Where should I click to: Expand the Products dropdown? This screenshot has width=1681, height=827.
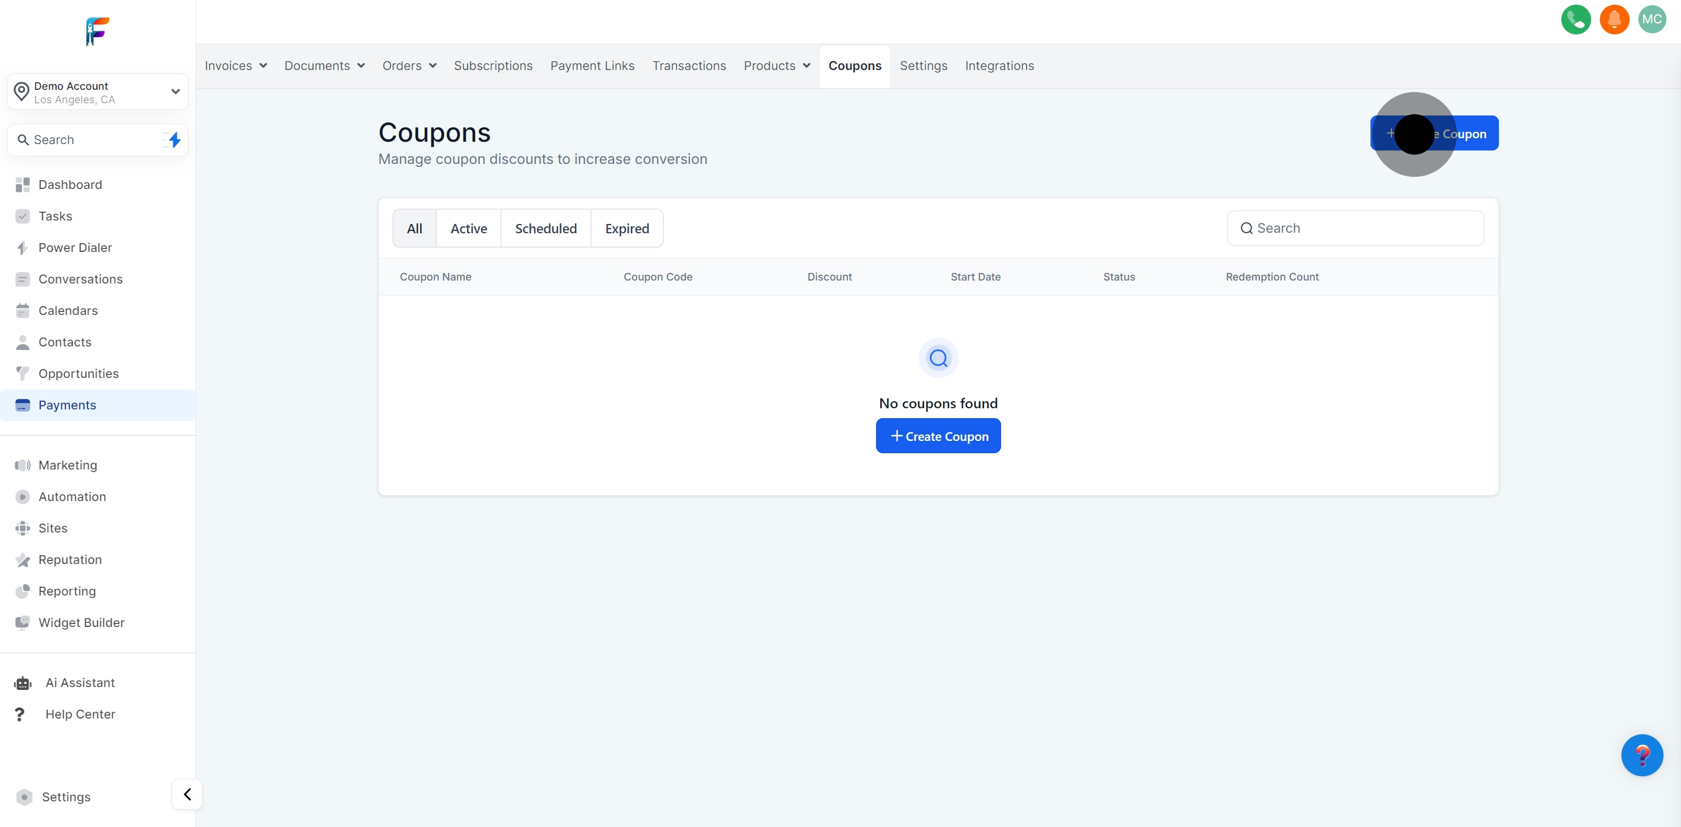(776, 65)
